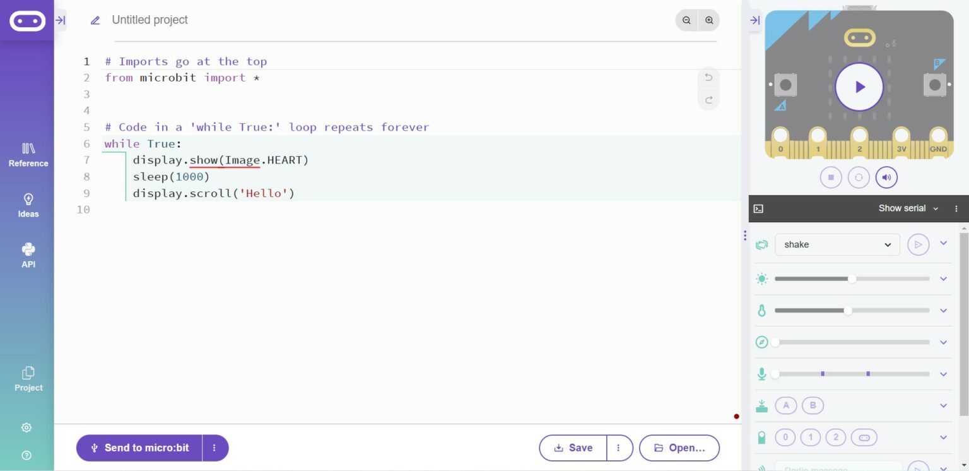Edit project name with pencil icon
The image size is (969, 471).
(95, 20)
